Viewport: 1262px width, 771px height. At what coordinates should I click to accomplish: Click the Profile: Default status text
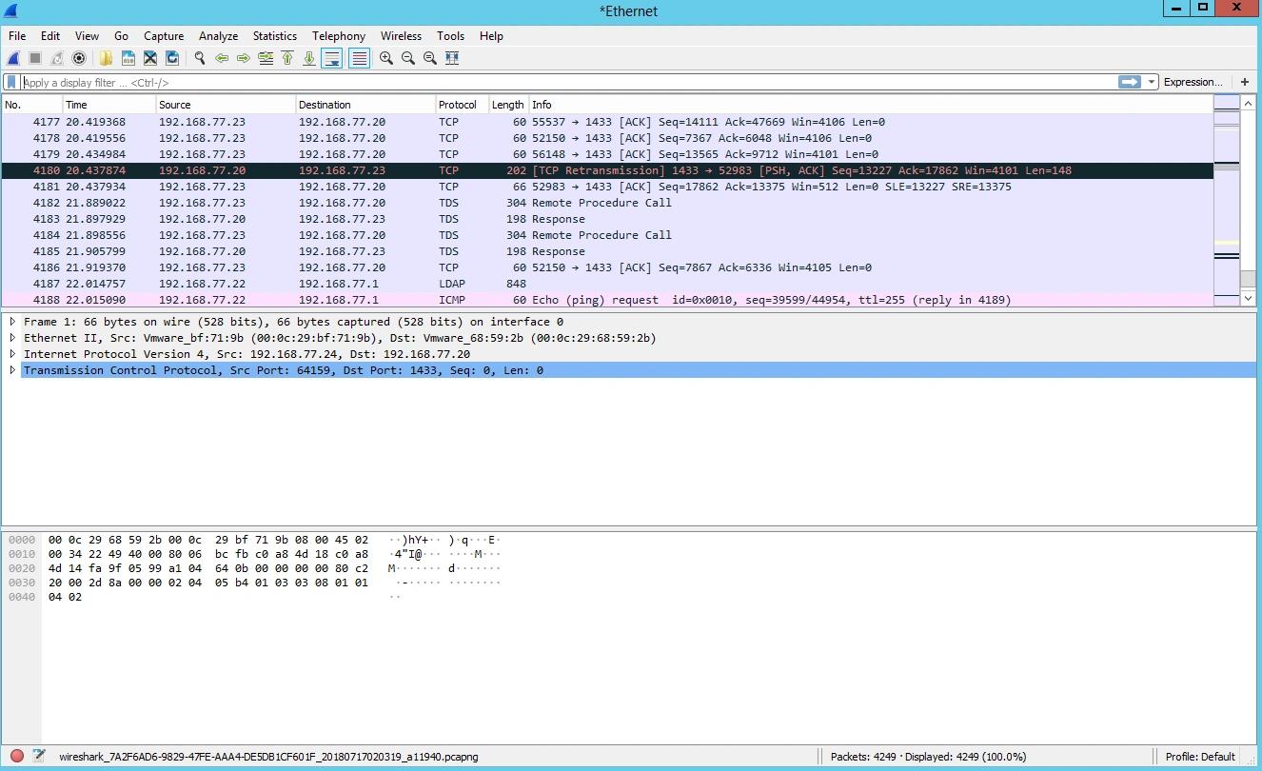pyautogui.click(x=1200, y=757)
